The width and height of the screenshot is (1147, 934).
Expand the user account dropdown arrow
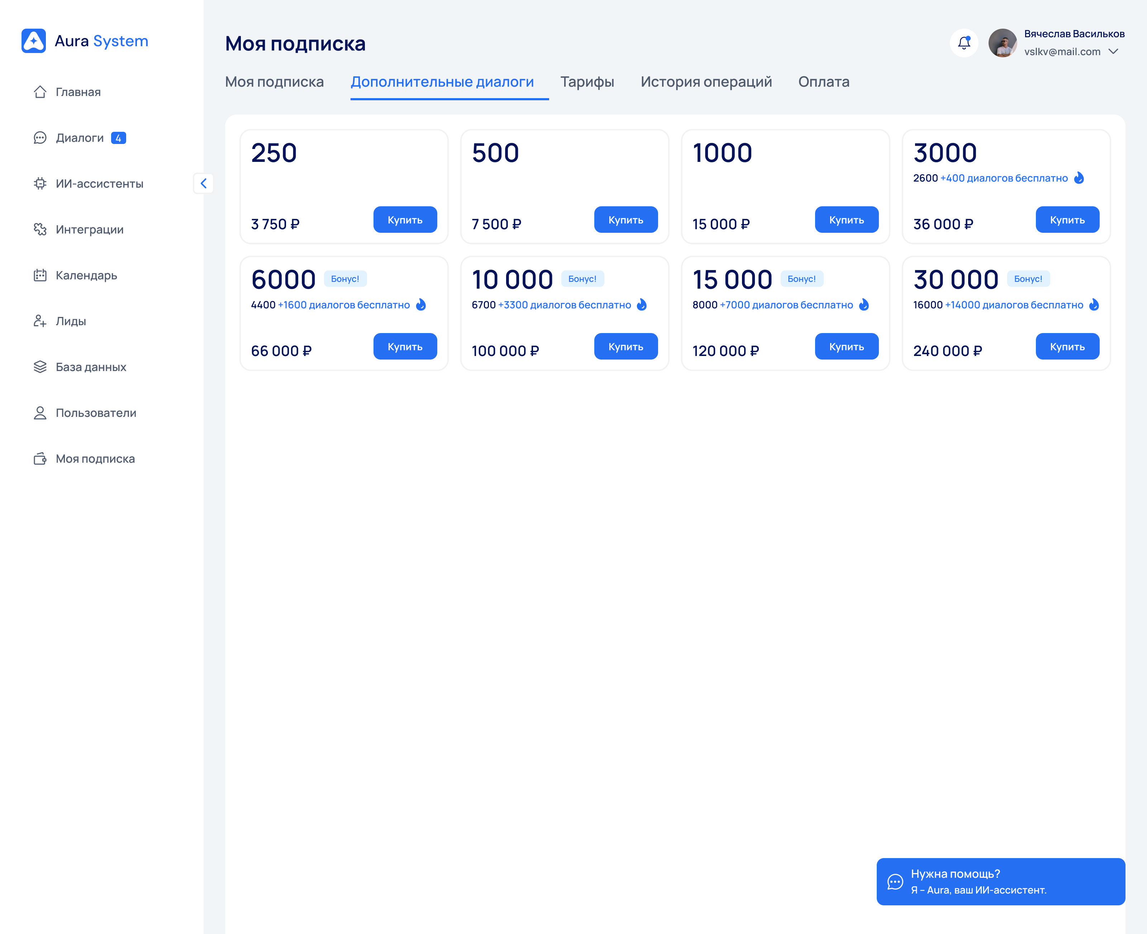click(1114, 52)
